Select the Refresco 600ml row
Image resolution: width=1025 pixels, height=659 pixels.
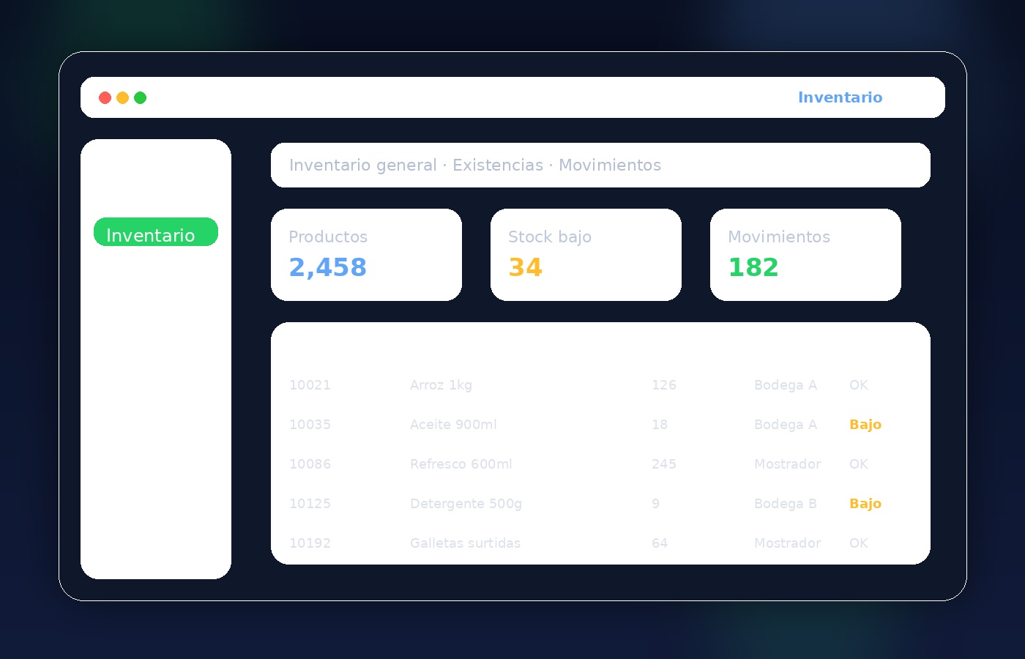pyautogui.click(x=461, y=464)
